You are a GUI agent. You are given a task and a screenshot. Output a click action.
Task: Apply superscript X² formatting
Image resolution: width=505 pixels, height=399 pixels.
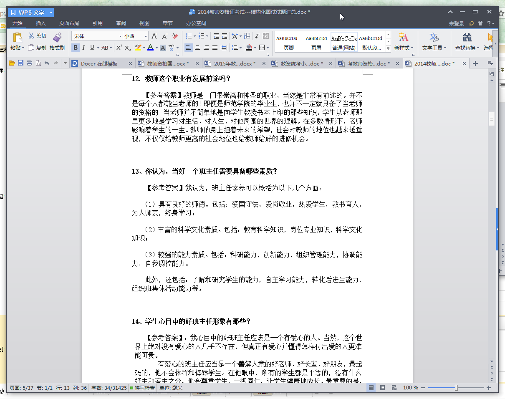[119, 48]
